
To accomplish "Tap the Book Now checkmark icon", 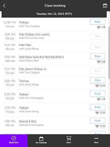I will pyautogui.click(x=14, y=138).
